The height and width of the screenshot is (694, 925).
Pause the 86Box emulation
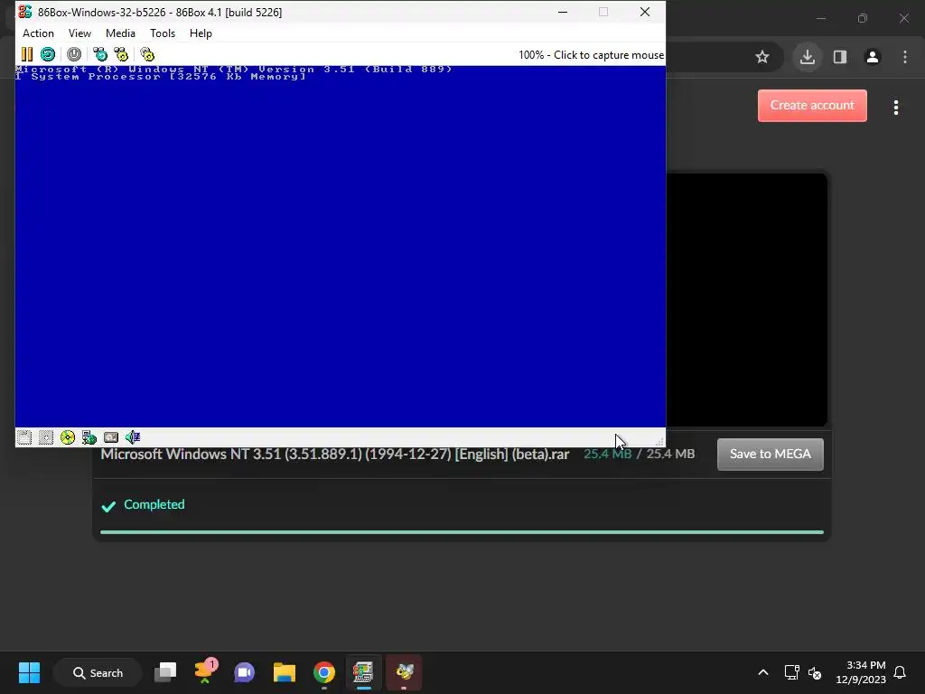click(26, 55)
